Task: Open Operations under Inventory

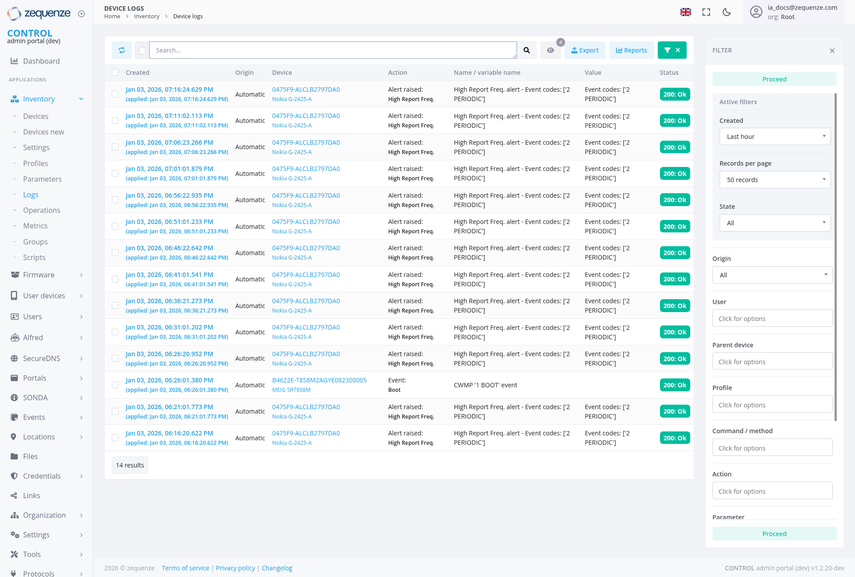Action: 41,210
